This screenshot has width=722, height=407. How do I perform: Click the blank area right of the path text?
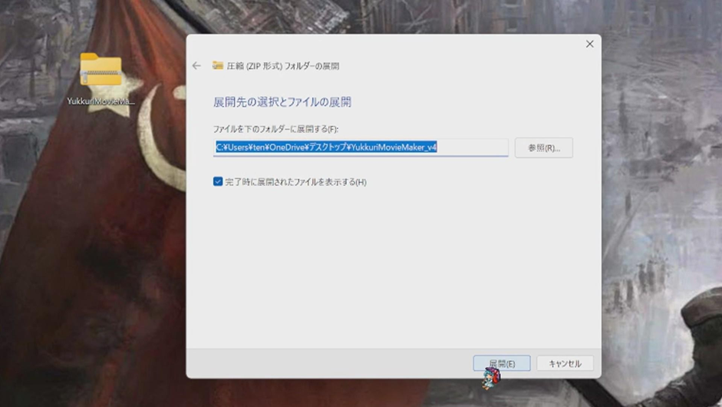pyautogui.click(x=472, y=147)
